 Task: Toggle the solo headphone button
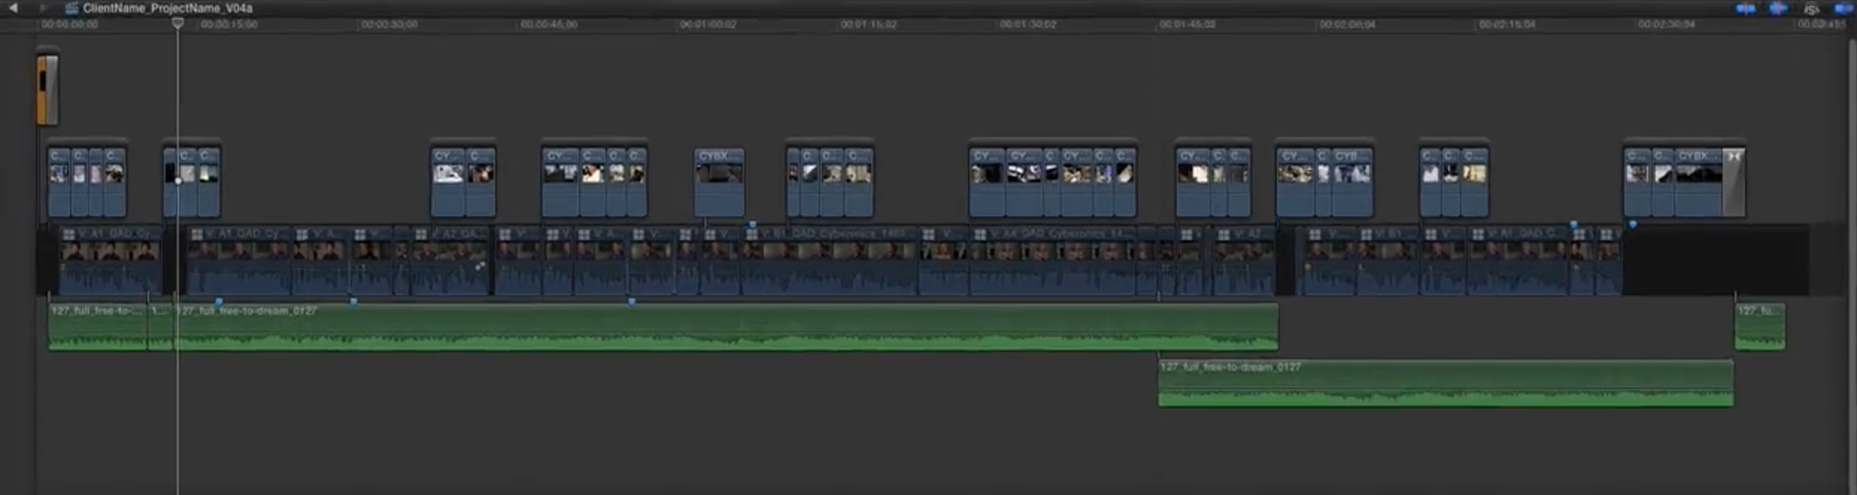coord(1812,9)
